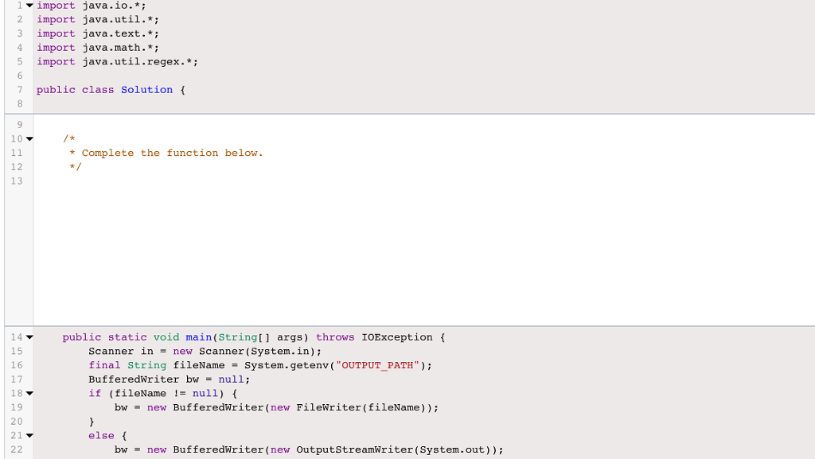815x459 pixels.
Task: Click 'import java.math.*;' line
Action: click(98, 48)
